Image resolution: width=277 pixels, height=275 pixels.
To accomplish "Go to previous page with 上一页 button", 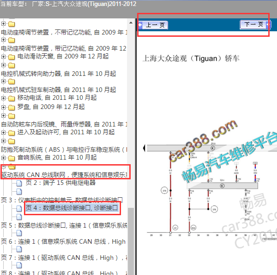I will (x=153, y=25).
